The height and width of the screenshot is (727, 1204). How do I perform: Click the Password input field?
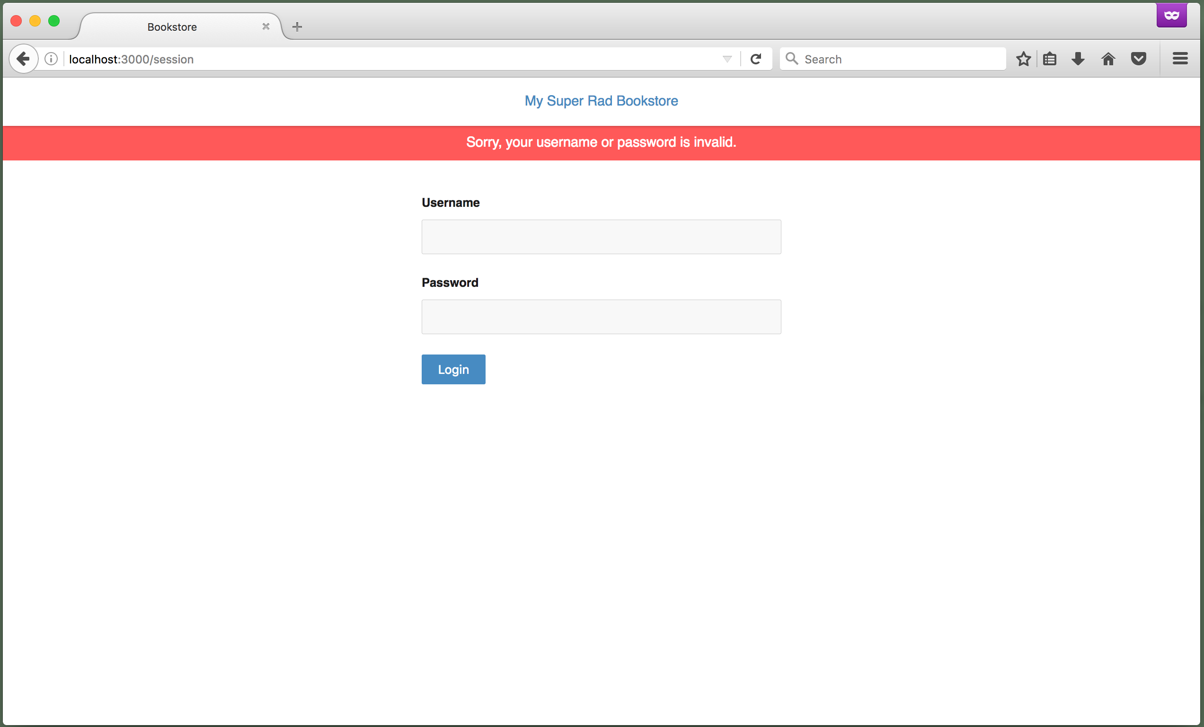click(x=601, y=316)
